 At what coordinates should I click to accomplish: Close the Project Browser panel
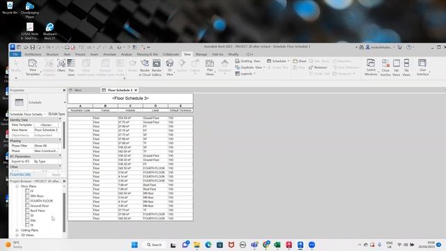(x=64, y=181)
